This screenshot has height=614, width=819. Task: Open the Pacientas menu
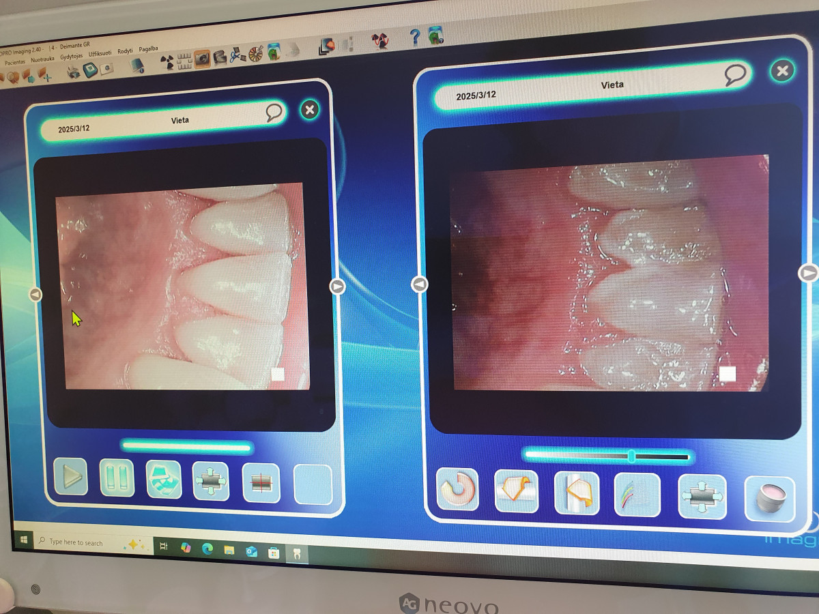tap(15, 62)
